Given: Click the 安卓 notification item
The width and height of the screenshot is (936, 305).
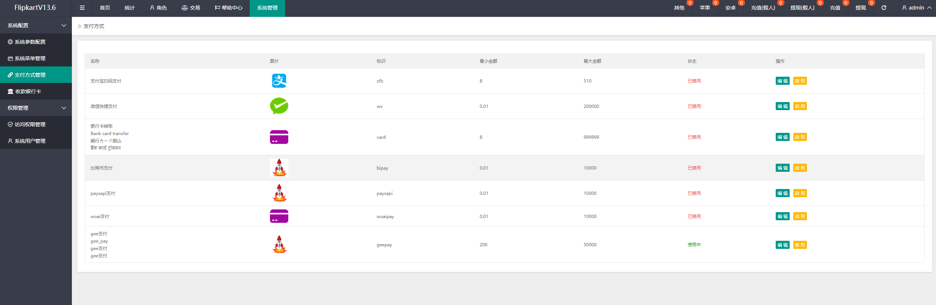Looking at the screenshot, I should click(731, 8).
